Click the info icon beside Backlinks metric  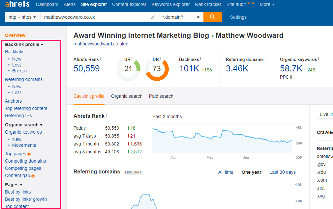click(x=200, y=59)
